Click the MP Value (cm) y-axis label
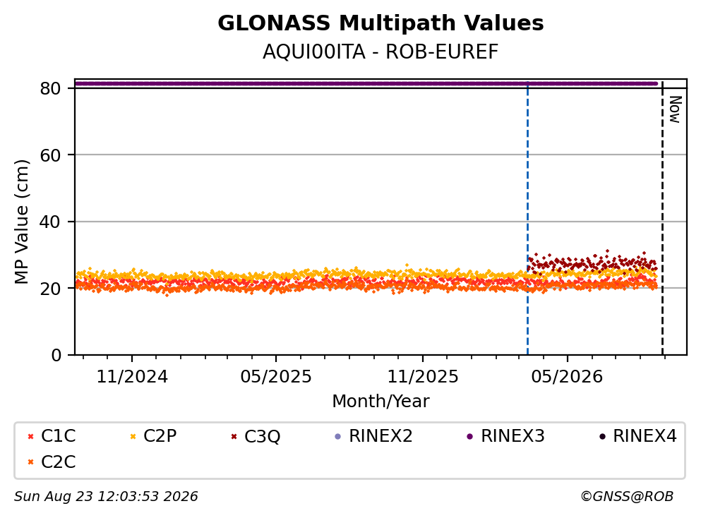 tap(21, 222)
